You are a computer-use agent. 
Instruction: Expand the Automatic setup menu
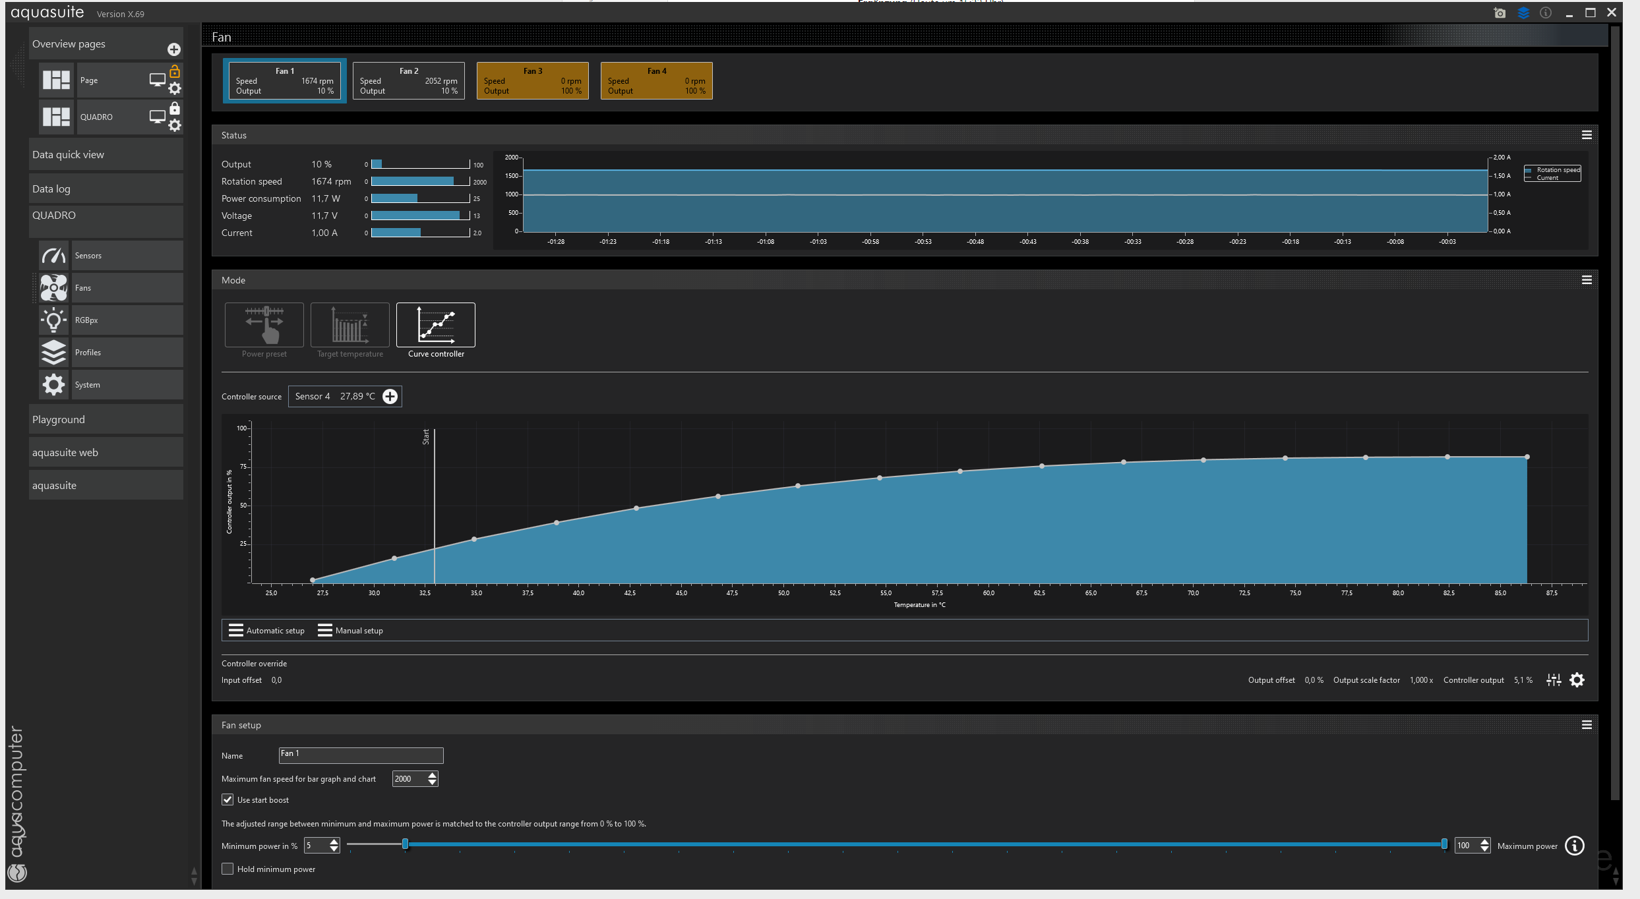tap(266, 631)
